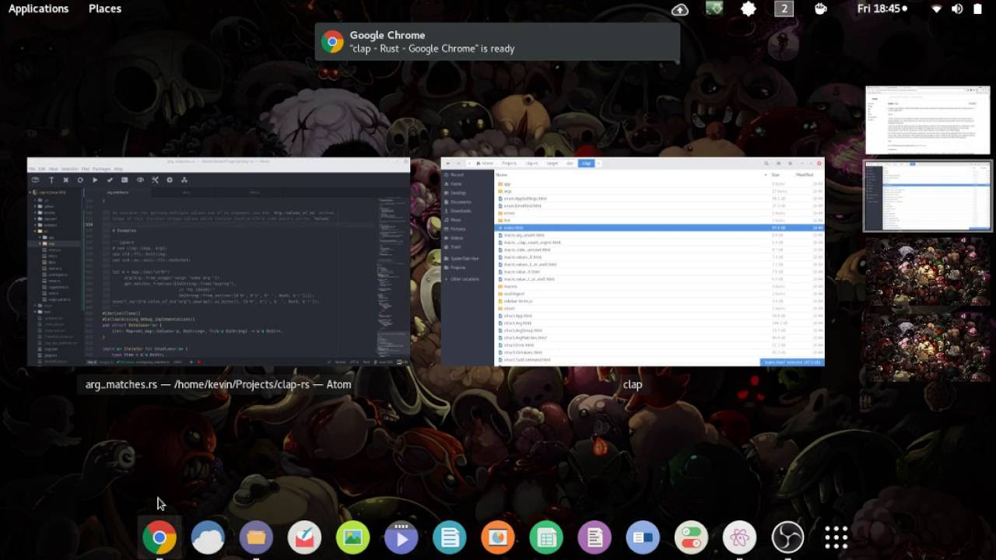
Task: Click the Back arrow in the Files window
Action: click(447, 163)
